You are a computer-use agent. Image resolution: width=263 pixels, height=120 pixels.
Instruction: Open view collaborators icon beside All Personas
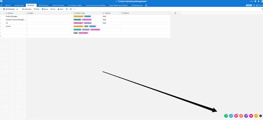[x=17, y=9]
